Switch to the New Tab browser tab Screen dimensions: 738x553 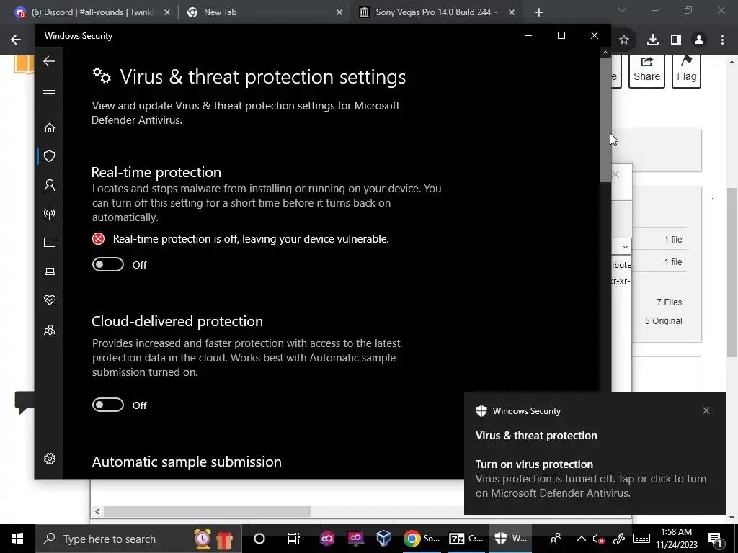tap(264, 12)
